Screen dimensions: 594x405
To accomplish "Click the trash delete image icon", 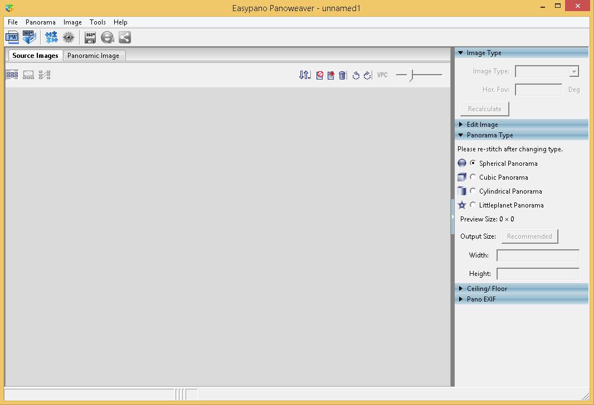I will [x=342, y=75].
